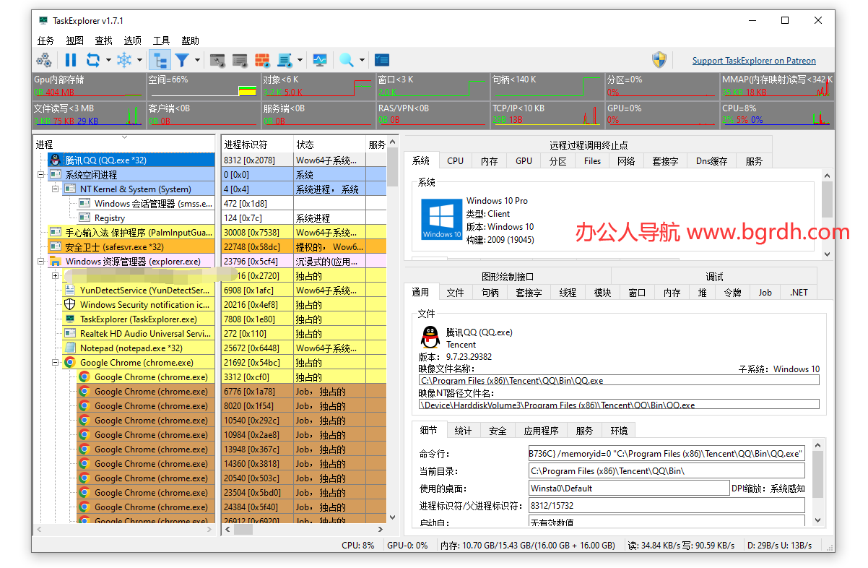Click the Chrome icon of Google Chrome parent row
The height and width of the screenshot is (568, 868).
point(70,362)
